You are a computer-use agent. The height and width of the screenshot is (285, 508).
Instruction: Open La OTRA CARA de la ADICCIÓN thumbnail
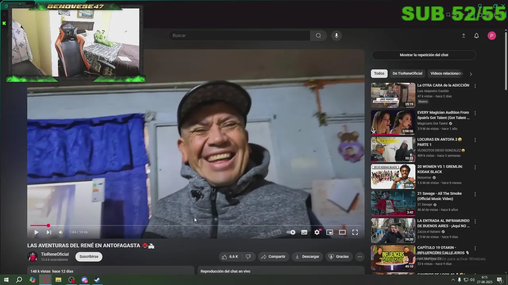click(x=393, y=95)
